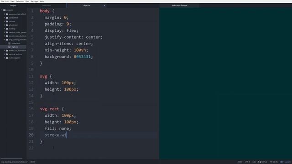292x164 pixels.
Task: Expand the ghost_text folder arrow
Action: point(5,25)
